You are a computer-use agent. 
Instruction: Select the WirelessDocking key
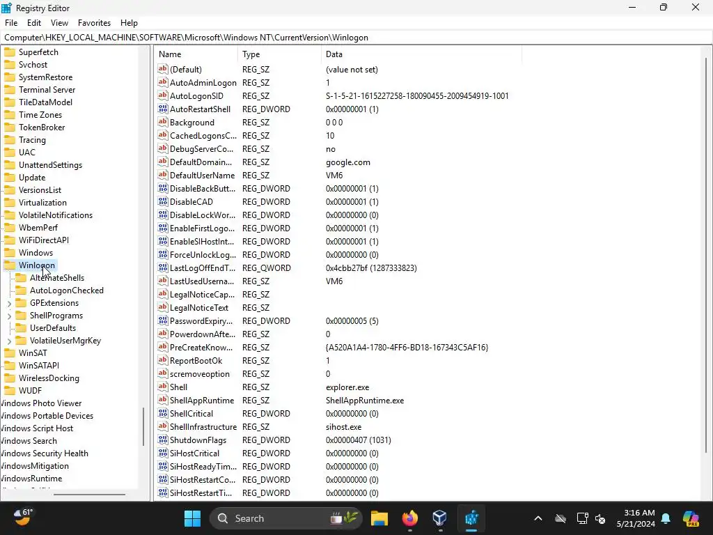pyautogui.click(x=49, y=378)
